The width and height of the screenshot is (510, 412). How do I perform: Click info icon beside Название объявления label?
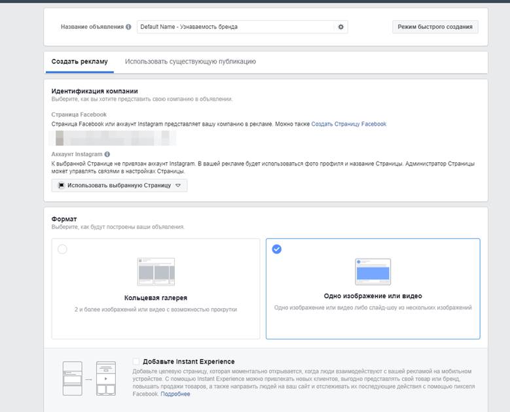128,27
